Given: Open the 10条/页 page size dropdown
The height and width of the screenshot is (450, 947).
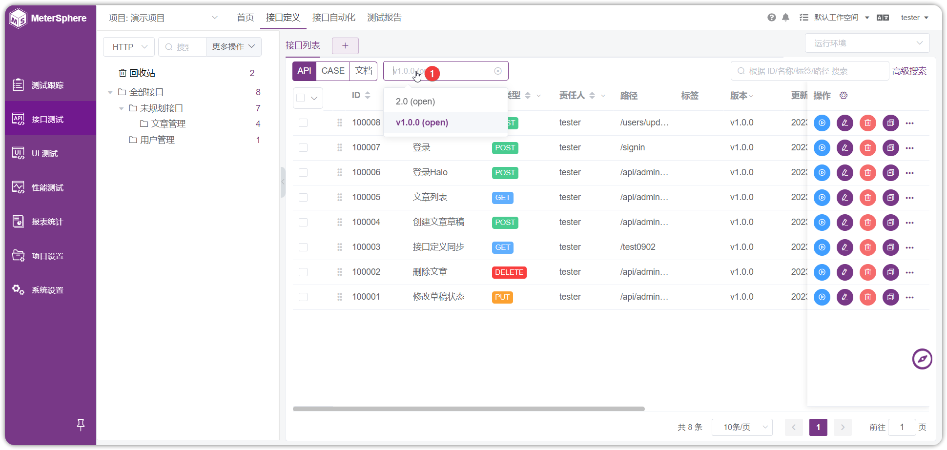Looking at the screenshot, I should click(742, 428).
